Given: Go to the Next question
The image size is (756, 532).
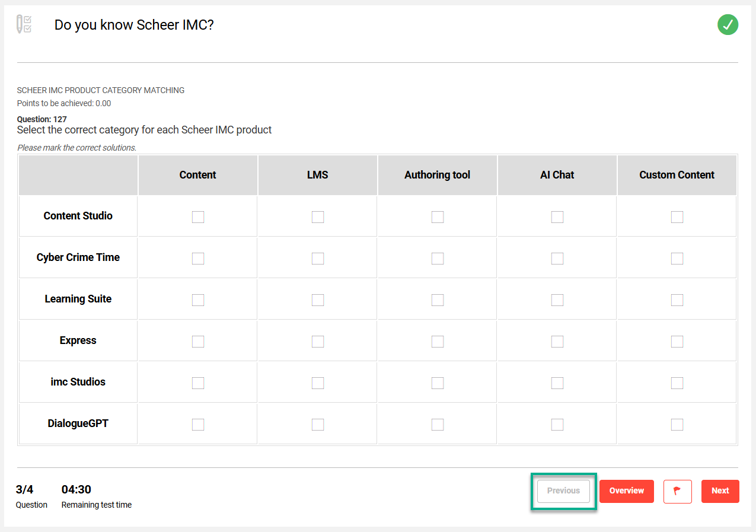Looking at the screenshot, I should point(720,491).
